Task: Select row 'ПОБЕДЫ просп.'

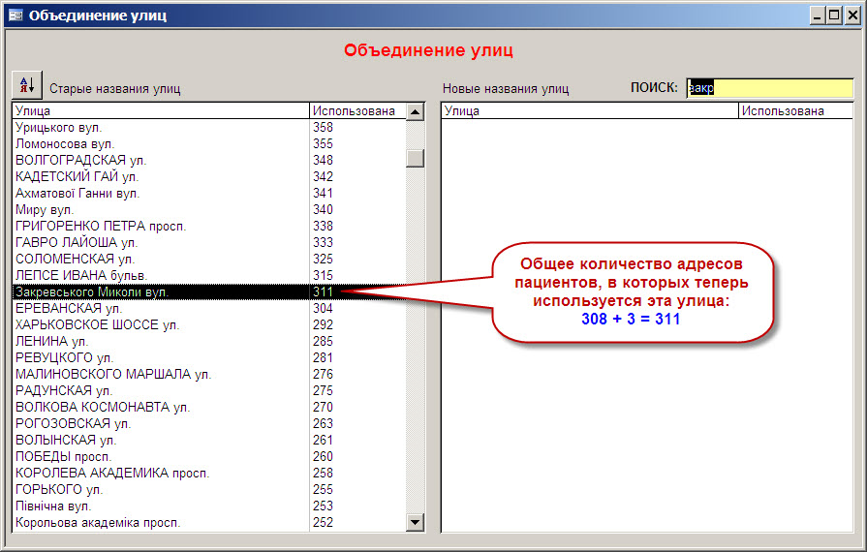Action: [x=209, y=456]
